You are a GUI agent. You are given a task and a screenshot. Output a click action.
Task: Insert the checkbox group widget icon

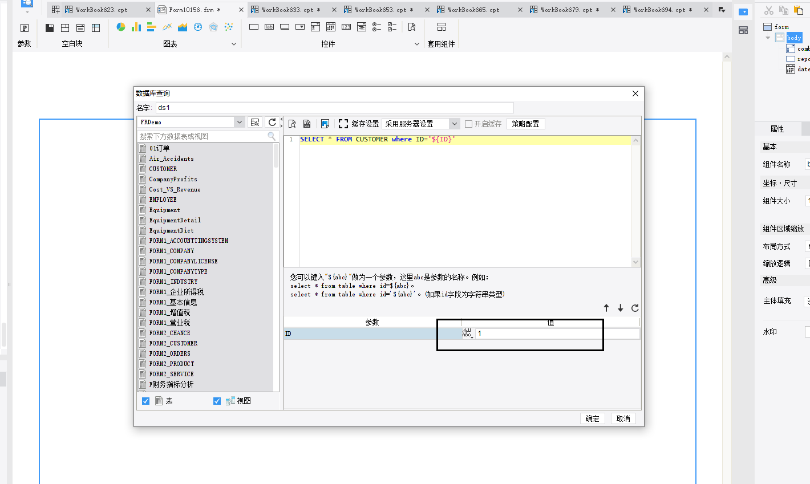click(392, 27)
